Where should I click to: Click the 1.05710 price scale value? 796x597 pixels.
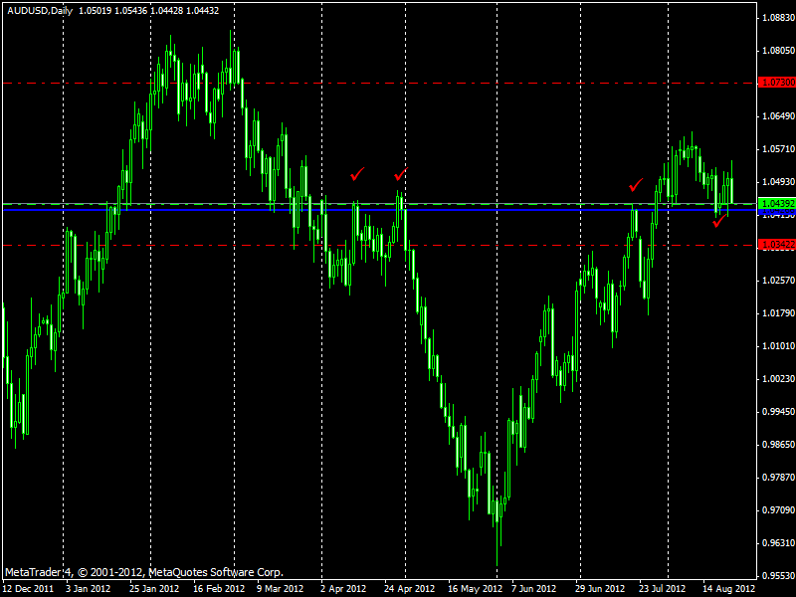coord(775,149)
